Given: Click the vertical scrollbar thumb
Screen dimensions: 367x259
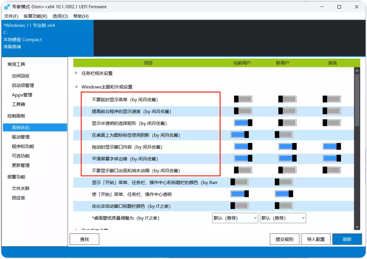Looking at the screenshot, I should point(357,100).
